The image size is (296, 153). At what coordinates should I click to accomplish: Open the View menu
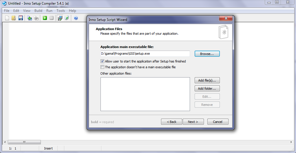point(27,11)
